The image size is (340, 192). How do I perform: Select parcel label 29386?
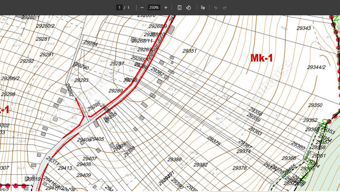(x=174, y=160)
